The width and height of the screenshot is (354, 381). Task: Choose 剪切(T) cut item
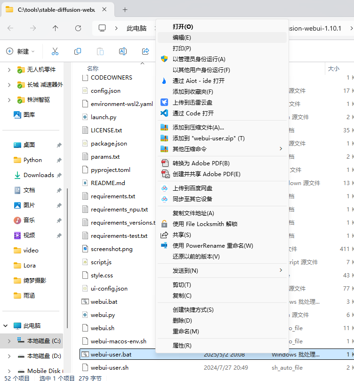tap(222, 284)
